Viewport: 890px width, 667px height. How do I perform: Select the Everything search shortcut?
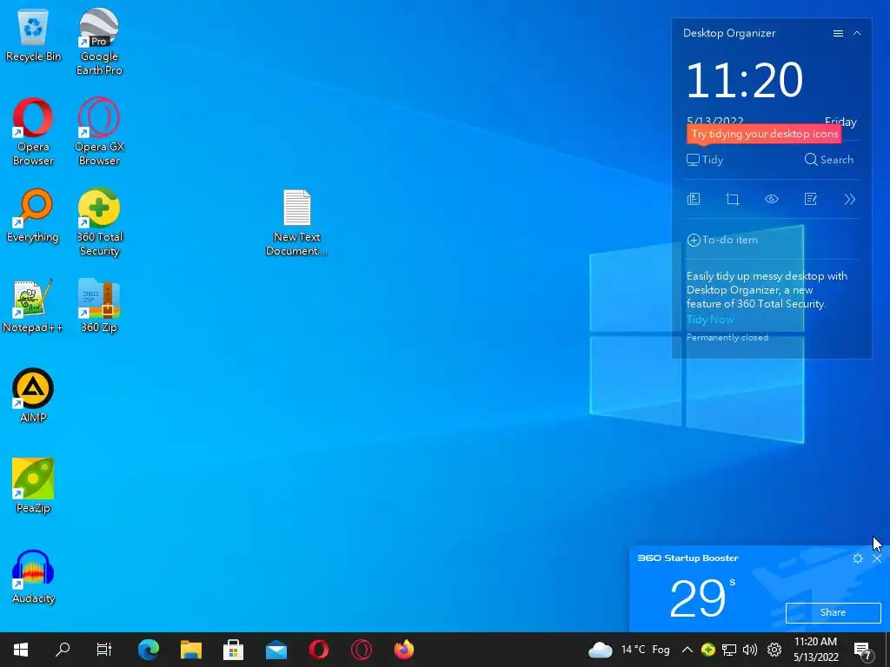(x=33, y=216)
